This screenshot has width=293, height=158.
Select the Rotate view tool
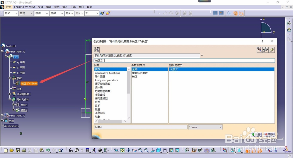pyautogui.click(x=134, y=150)
